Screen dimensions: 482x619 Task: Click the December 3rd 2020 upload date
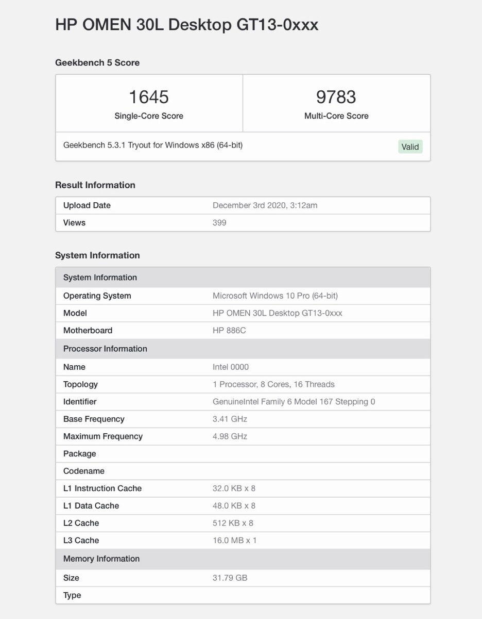(265, 205)
